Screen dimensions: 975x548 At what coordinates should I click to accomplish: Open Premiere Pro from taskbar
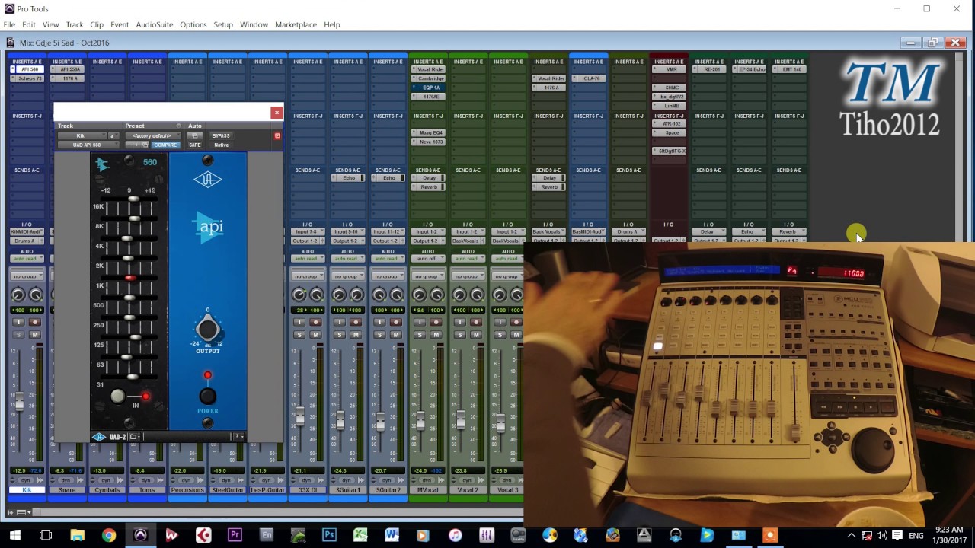pos(235,536)
